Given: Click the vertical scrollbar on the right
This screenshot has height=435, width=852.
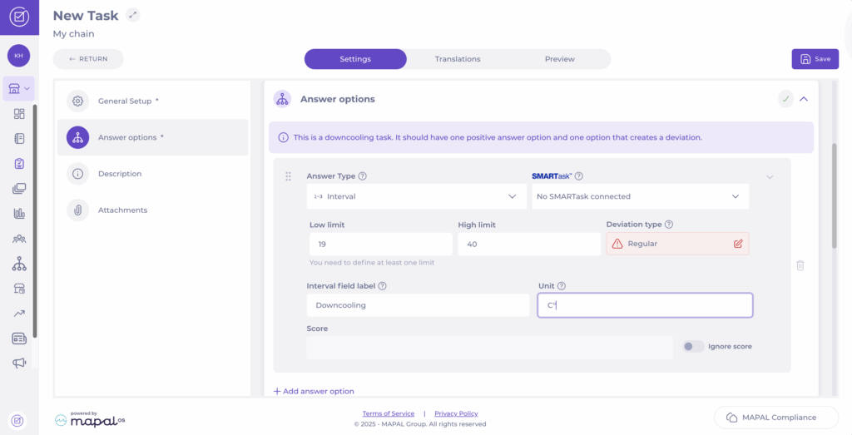Looking at the screenshot, I should 834,195.
